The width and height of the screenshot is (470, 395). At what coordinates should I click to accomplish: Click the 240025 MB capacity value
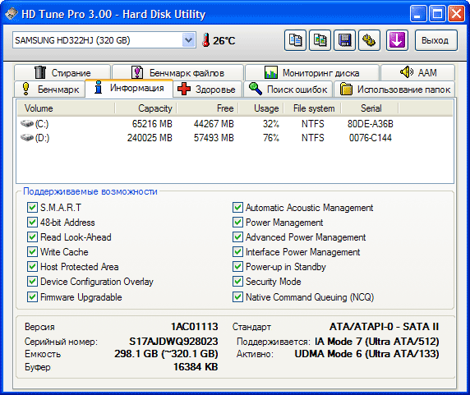point(150,138)
